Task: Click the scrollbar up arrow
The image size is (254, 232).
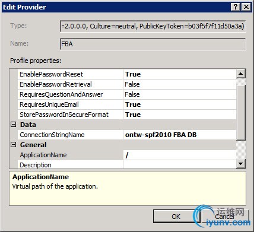Action: point(241,74)
